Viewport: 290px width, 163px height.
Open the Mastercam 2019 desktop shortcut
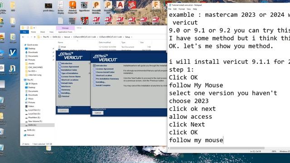(x=108, y=21)
